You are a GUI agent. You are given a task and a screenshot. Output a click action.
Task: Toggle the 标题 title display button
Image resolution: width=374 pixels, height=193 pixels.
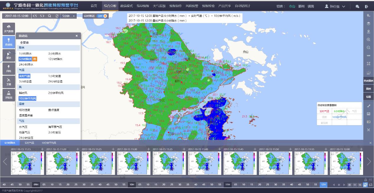tap(368, 97)
